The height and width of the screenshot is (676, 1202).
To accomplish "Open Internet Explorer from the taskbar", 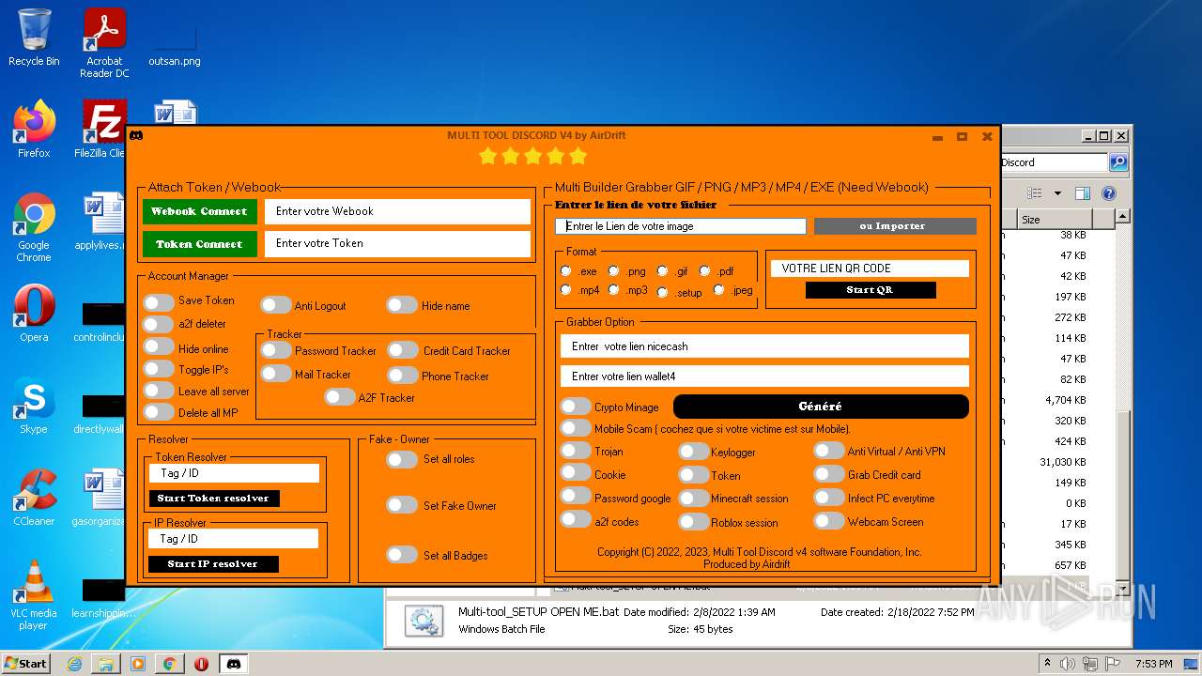I will [74, 664].
